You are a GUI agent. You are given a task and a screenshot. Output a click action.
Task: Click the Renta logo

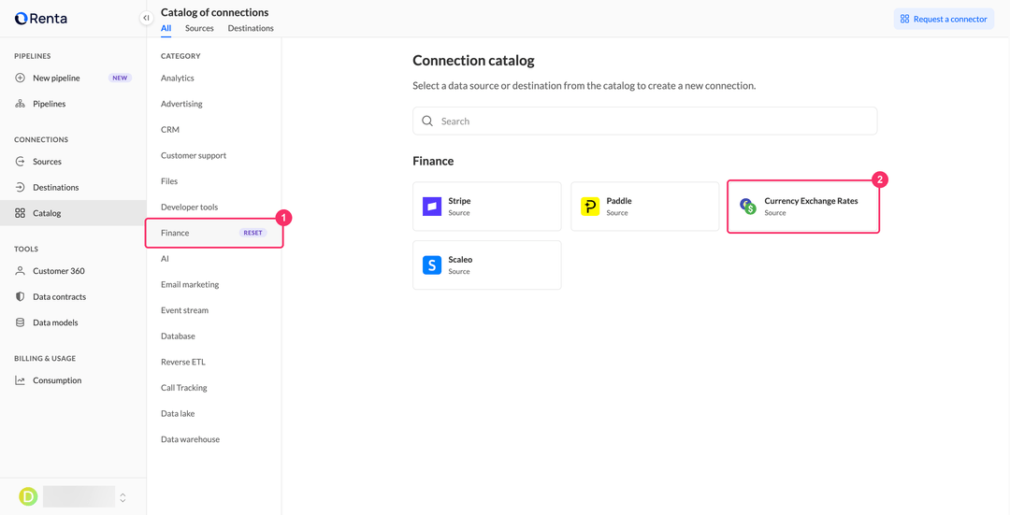40,19
